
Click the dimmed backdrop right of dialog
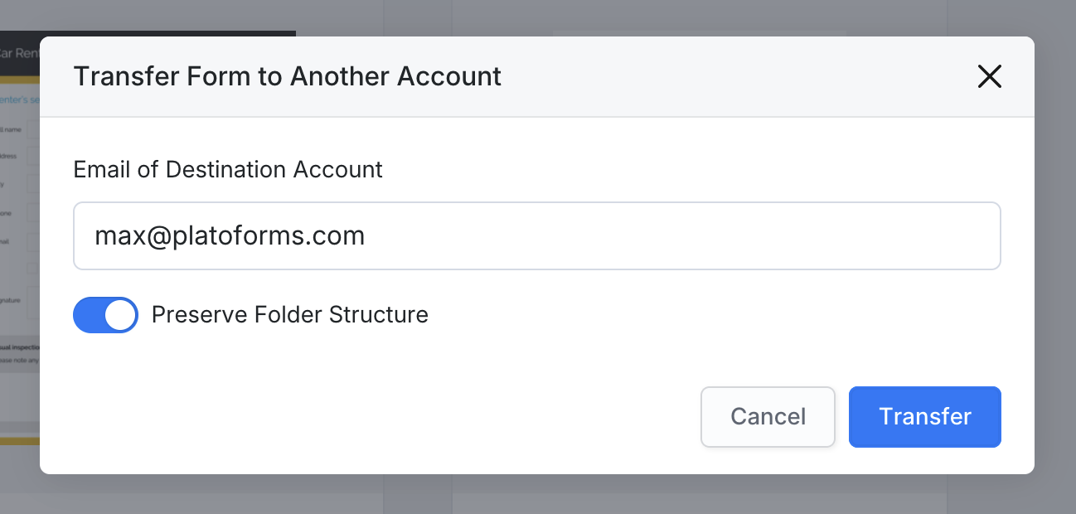pyautogui.click(x=1055, y=249)
